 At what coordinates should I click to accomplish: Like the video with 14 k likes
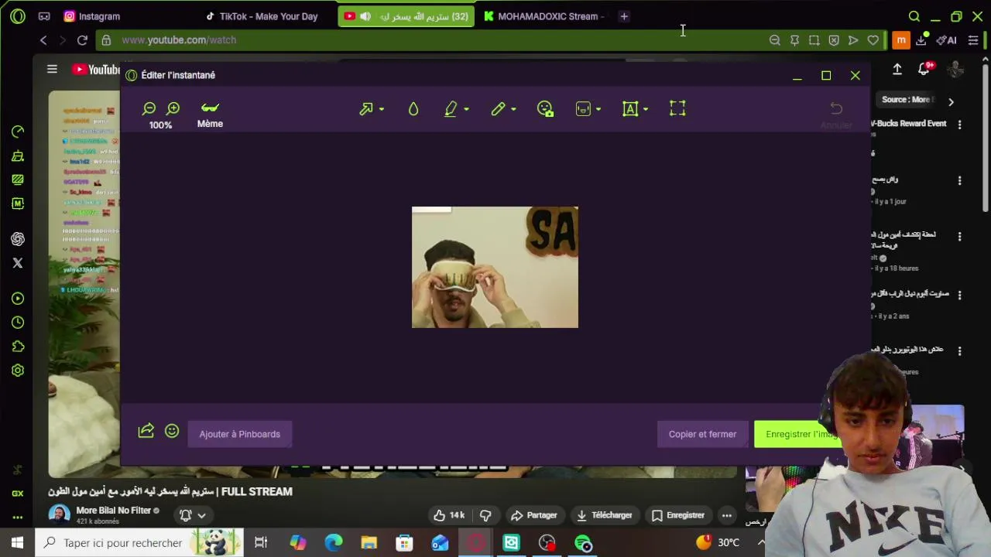click(449, 515)
